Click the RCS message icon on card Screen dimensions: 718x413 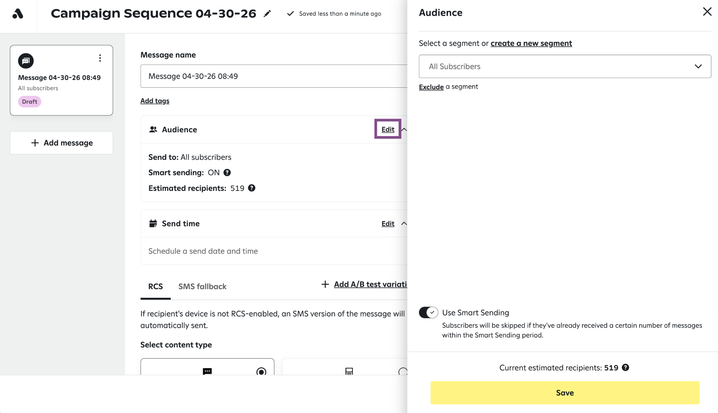point(26,61)
